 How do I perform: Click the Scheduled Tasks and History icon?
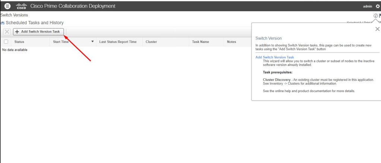[x=2, y=23]
